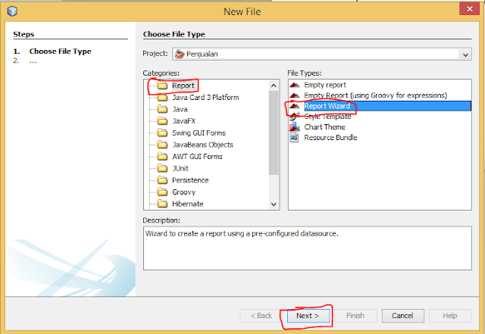Click the Report category folder icon

[162, 86]
